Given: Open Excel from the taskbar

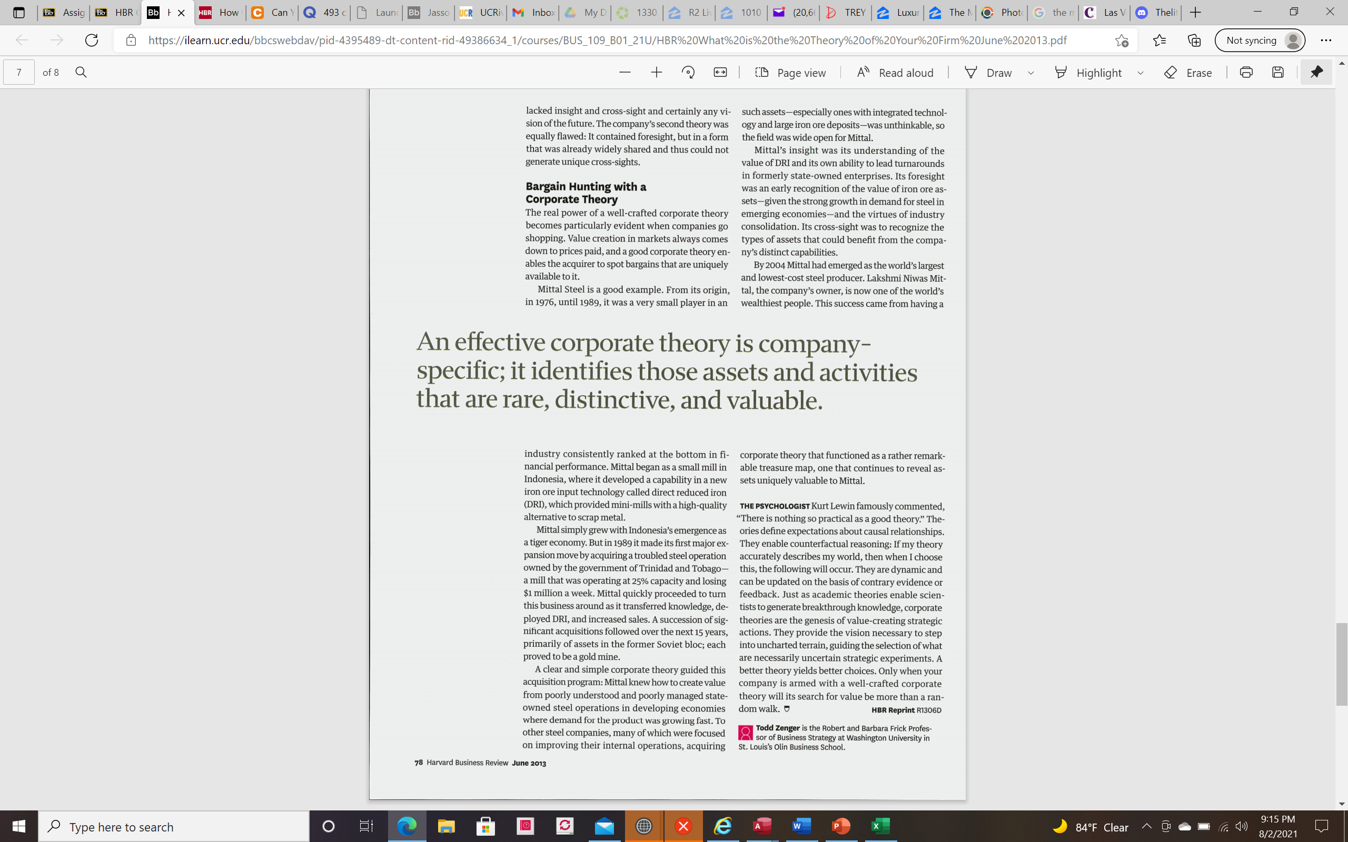Looking at the screenshot, I should pyautogui.click(x=880, y=826).
